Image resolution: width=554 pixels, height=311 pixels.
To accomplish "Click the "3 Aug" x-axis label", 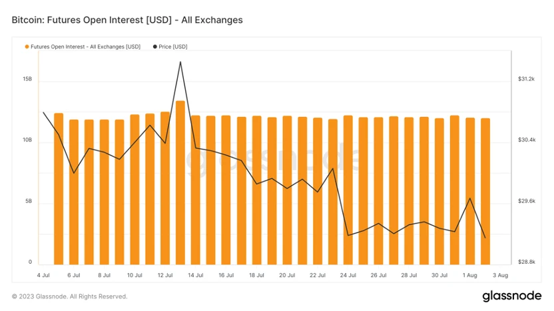I will [x=500, y=275].
